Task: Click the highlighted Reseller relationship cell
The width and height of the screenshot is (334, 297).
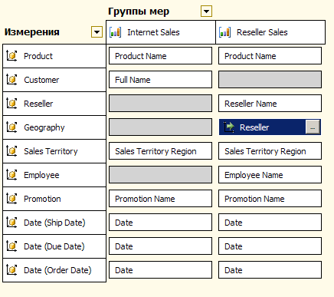Action: (x=270, y=127)
